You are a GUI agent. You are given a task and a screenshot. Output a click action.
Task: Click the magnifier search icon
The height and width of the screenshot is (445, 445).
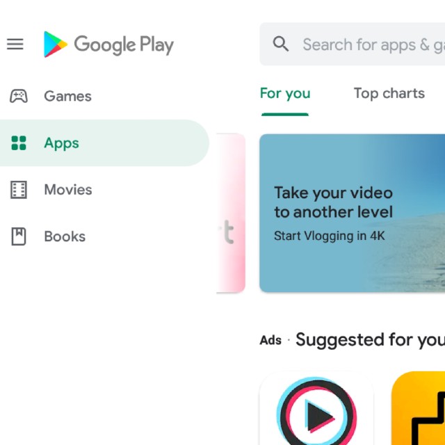[x=281, y=44]
